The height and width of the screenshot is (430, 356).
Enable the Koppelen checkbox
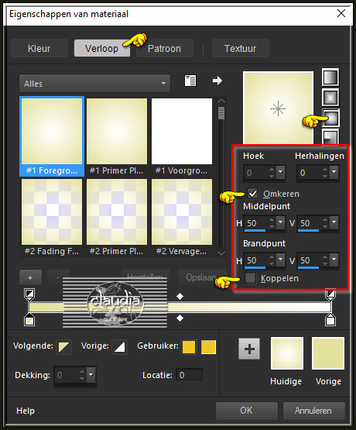pyautogui.click(x=250, y=278)
